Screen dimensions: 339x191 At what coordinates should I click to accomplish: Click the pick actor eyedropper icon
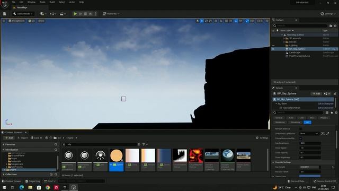point(328,134)
